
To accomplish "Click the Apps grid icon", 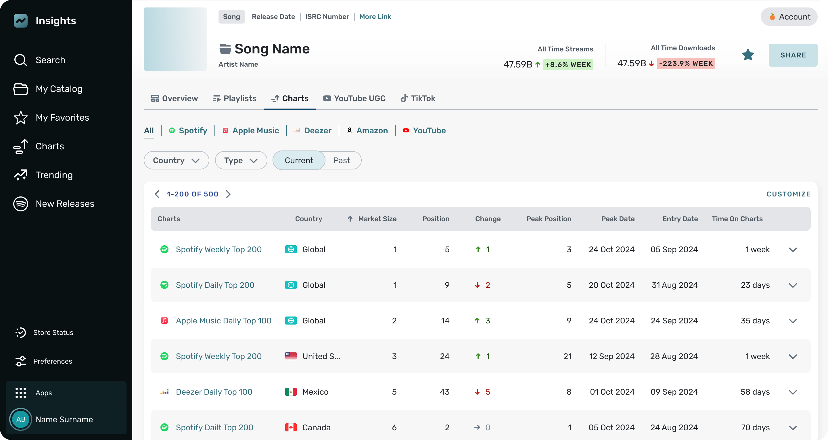I will pyautogui.click(x=21, y=392).
